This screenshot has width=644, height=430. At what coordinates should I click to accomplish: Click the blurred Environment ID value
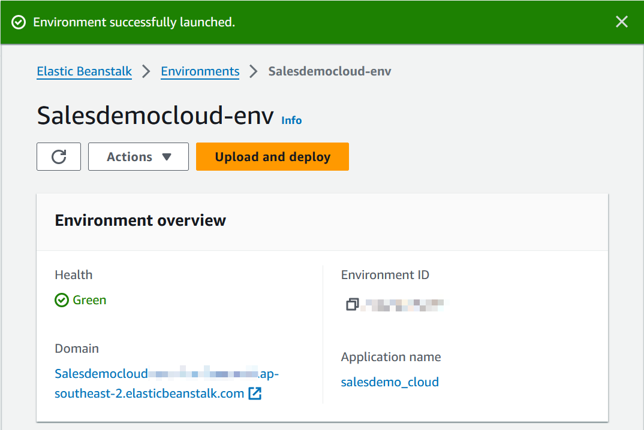coord(405,304)
